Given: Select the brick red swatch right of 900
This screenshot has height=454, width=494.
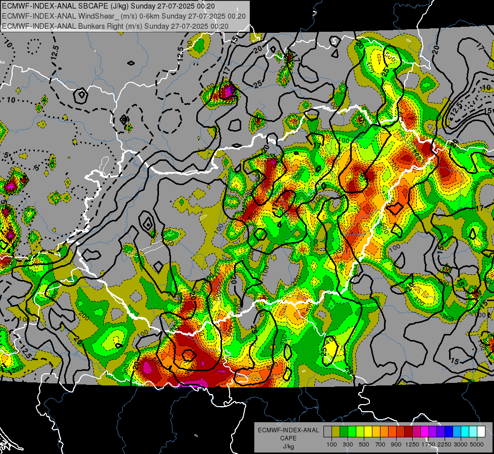Looking at the screenshot, I should pos(401,432).
